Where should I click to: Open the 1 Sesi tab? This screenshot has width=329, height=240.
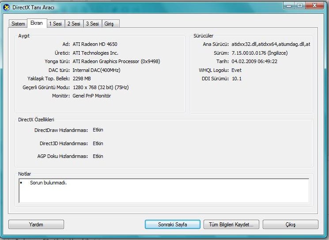tap(56, 24)
